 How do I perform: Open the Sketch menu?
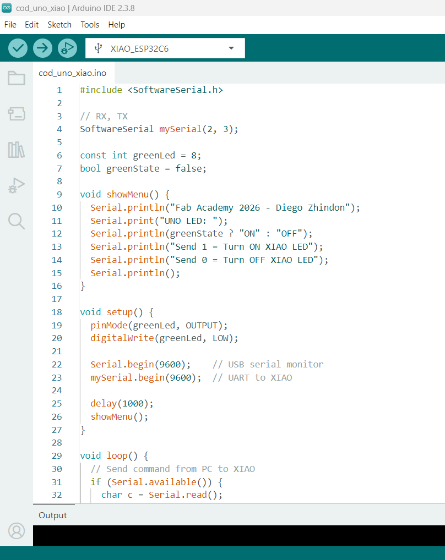click(x=59, y=24)
